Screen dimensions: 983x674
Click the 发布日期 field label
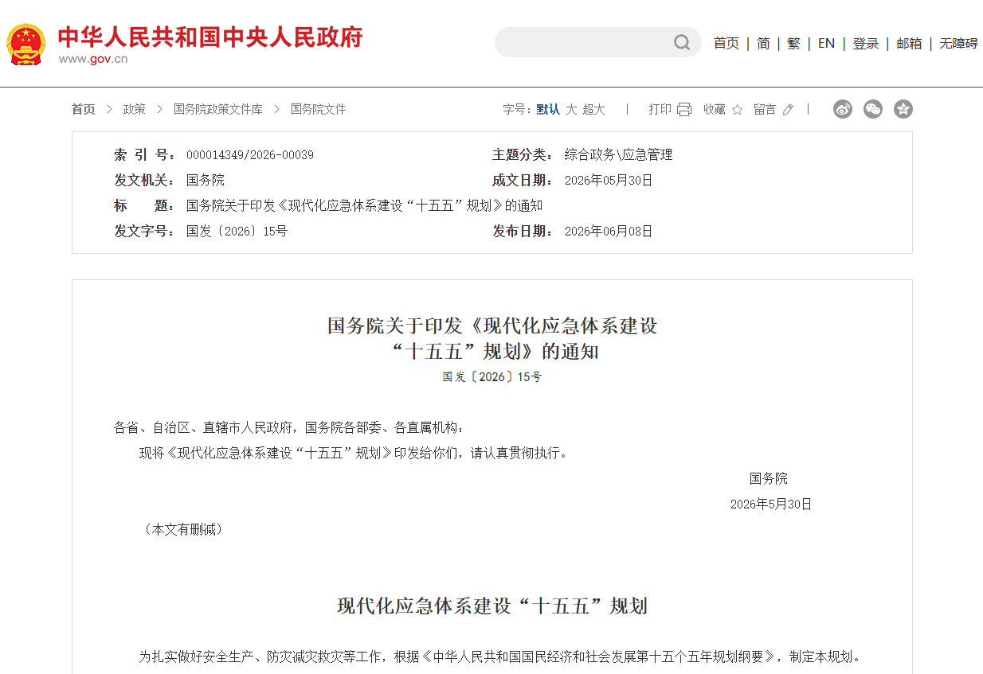coord(523,232)
